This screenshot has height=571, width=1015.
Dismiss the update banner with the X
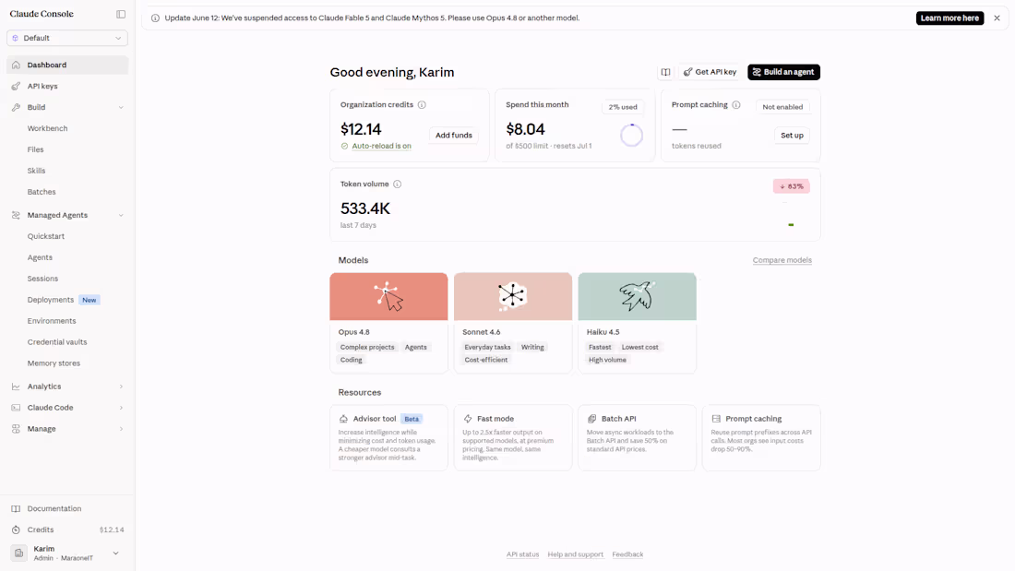tap(997, 18)
